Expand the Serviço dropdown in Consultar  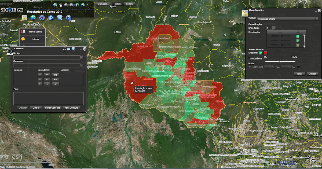click(x=82, y=57)
